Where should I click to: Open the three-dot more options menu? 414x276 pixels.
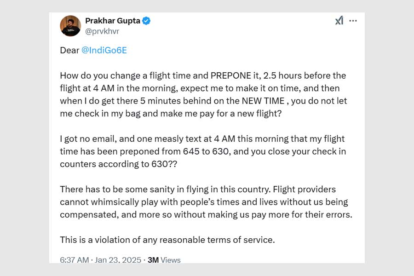click(353, 21)
